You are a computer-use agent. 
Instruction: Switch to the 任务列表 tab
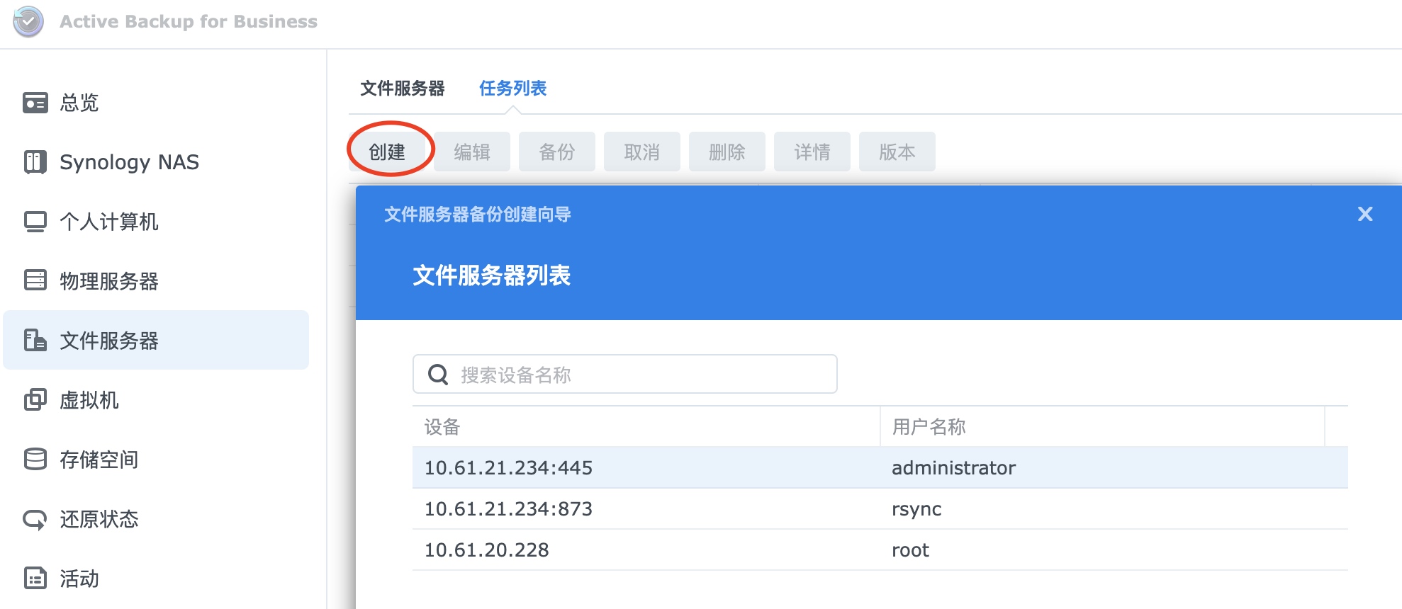[x=512, y=89]
